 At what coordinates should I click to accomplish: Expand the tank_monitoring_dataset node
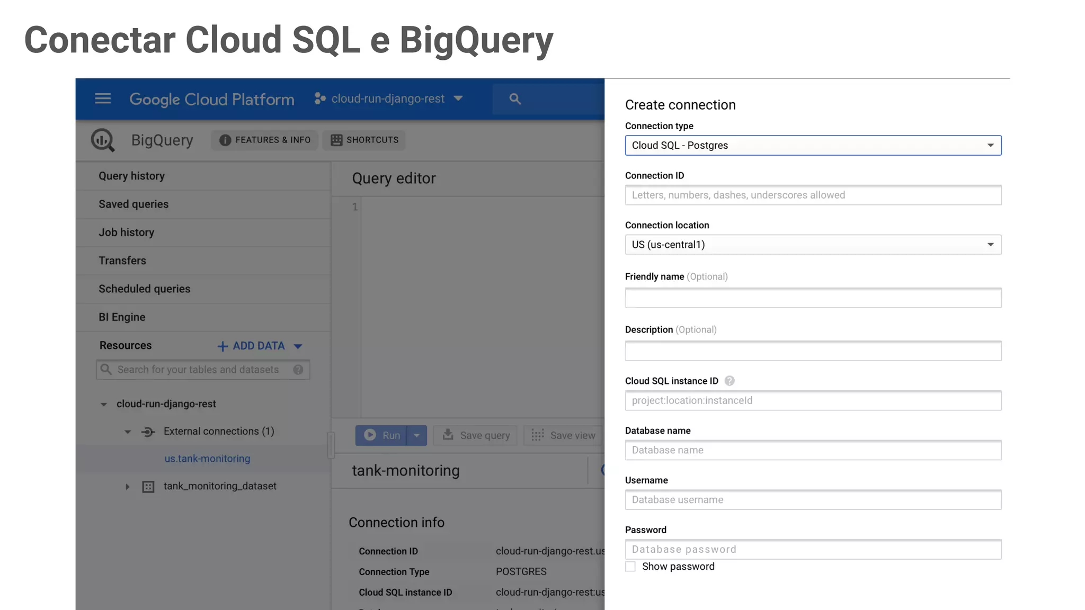coord(127,487)
